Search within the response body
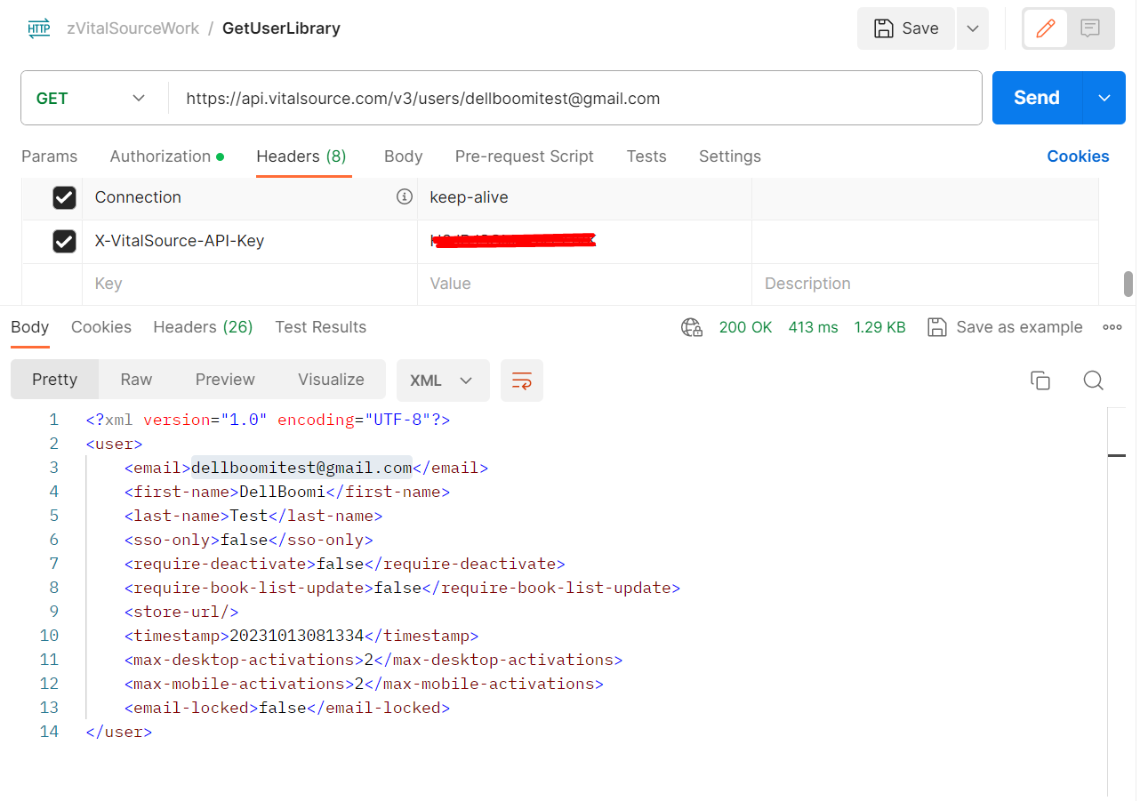 [x=1094, y=380]
